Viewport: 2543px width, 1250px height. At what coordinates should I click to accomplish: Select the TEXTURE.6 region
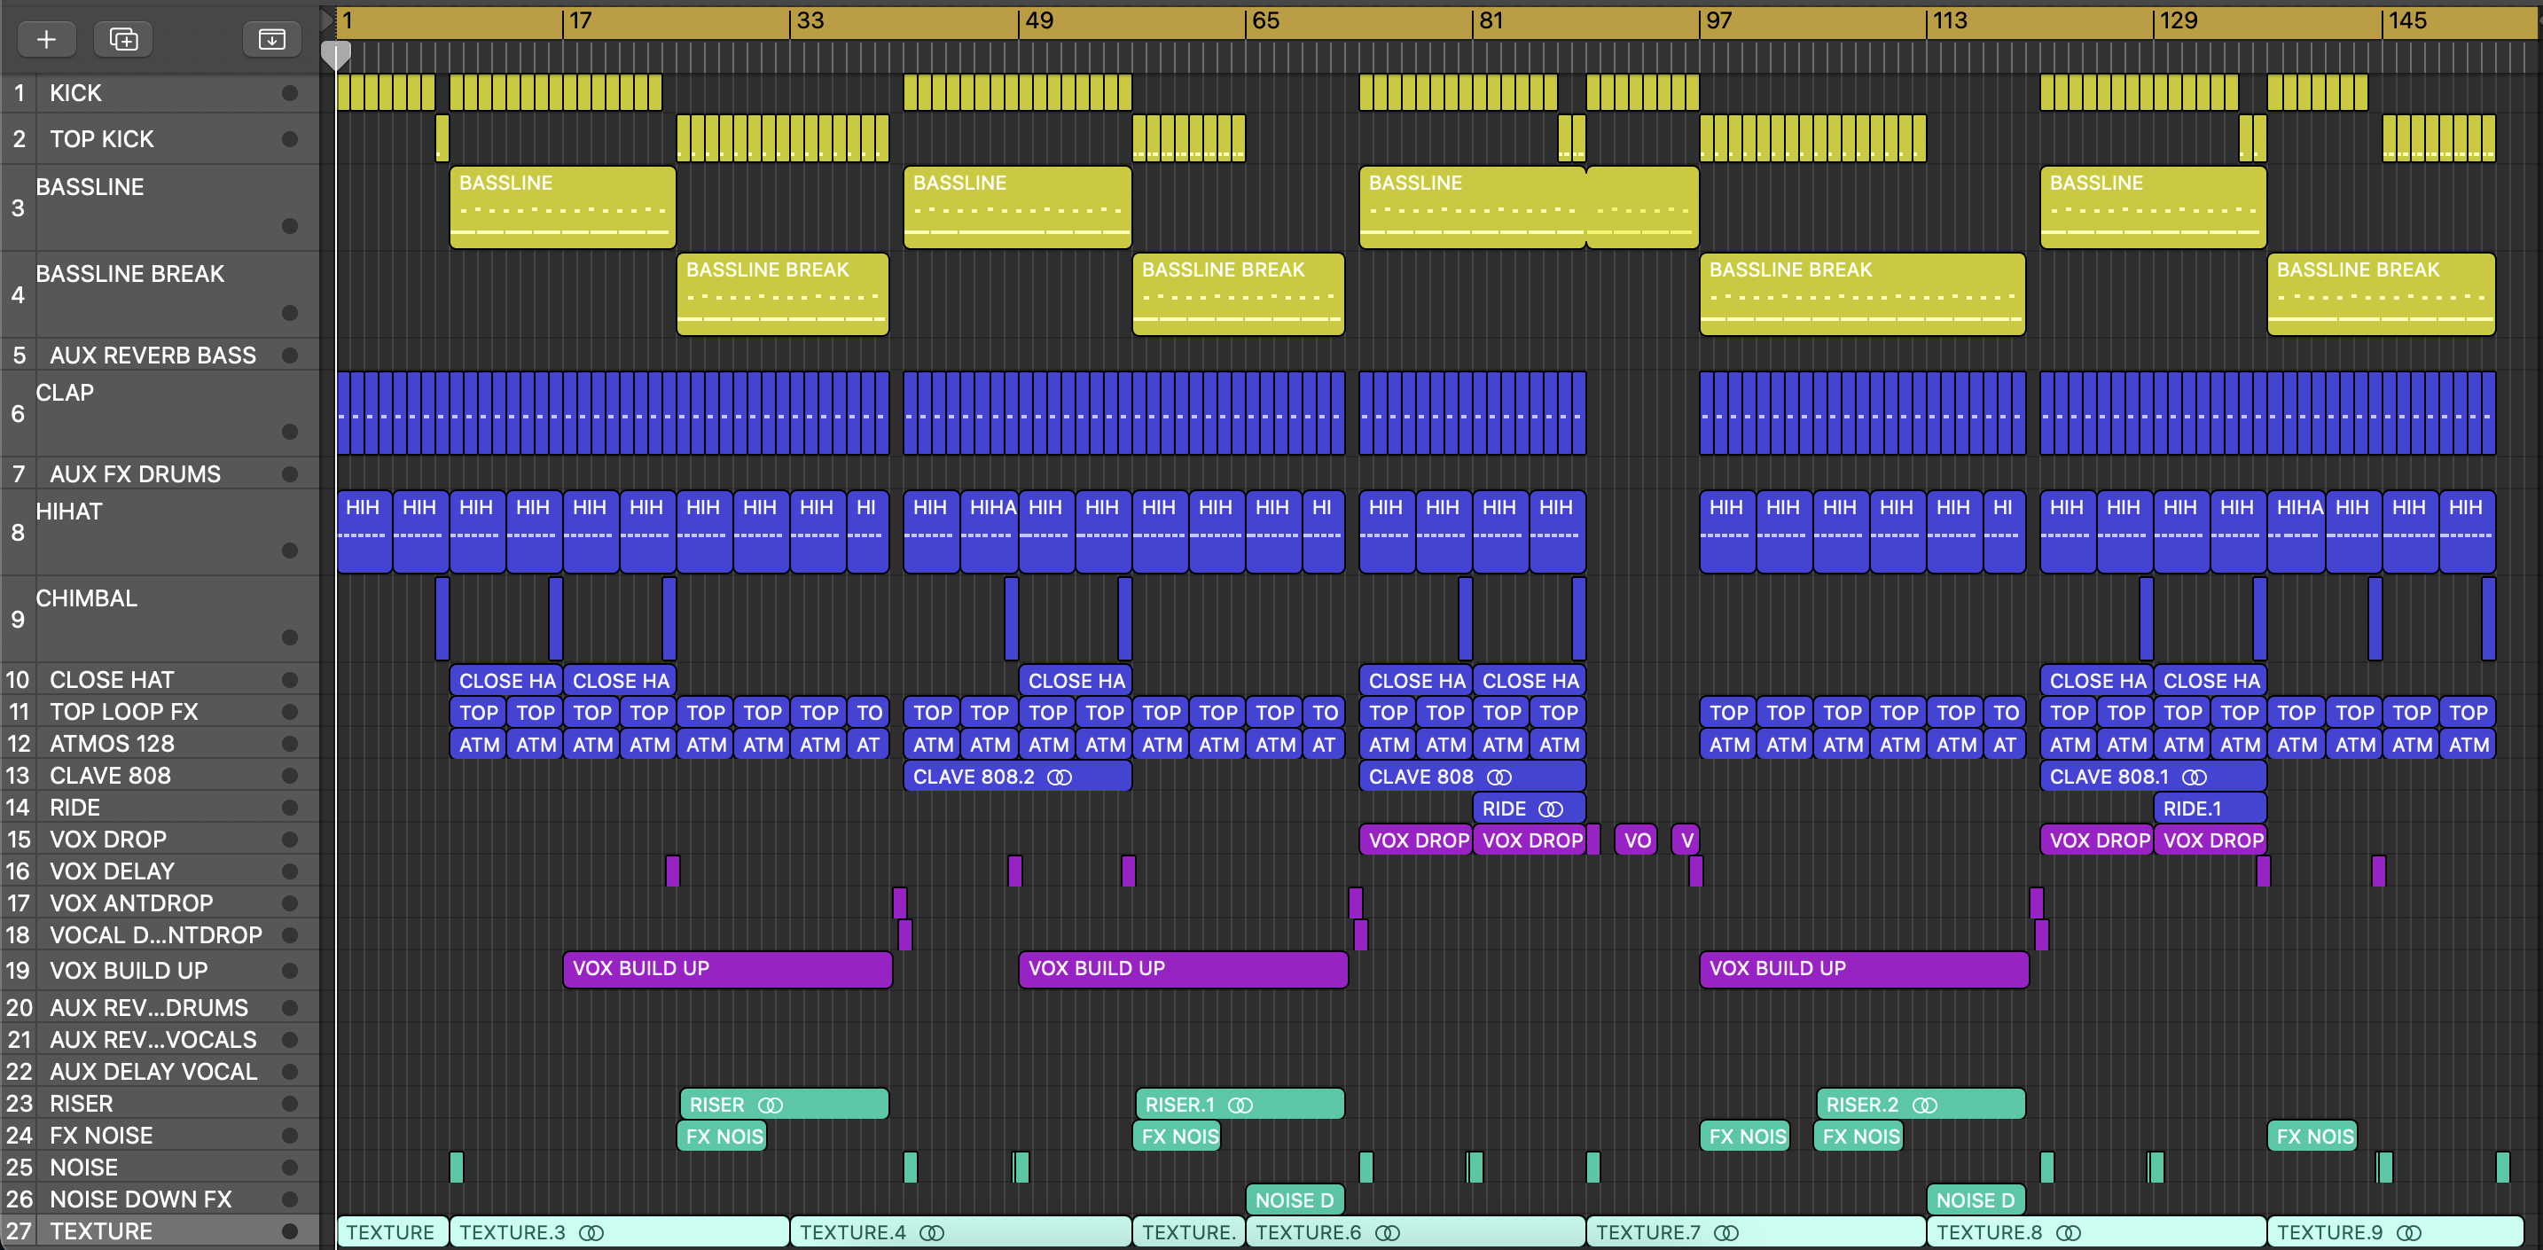[1416, 1232]
